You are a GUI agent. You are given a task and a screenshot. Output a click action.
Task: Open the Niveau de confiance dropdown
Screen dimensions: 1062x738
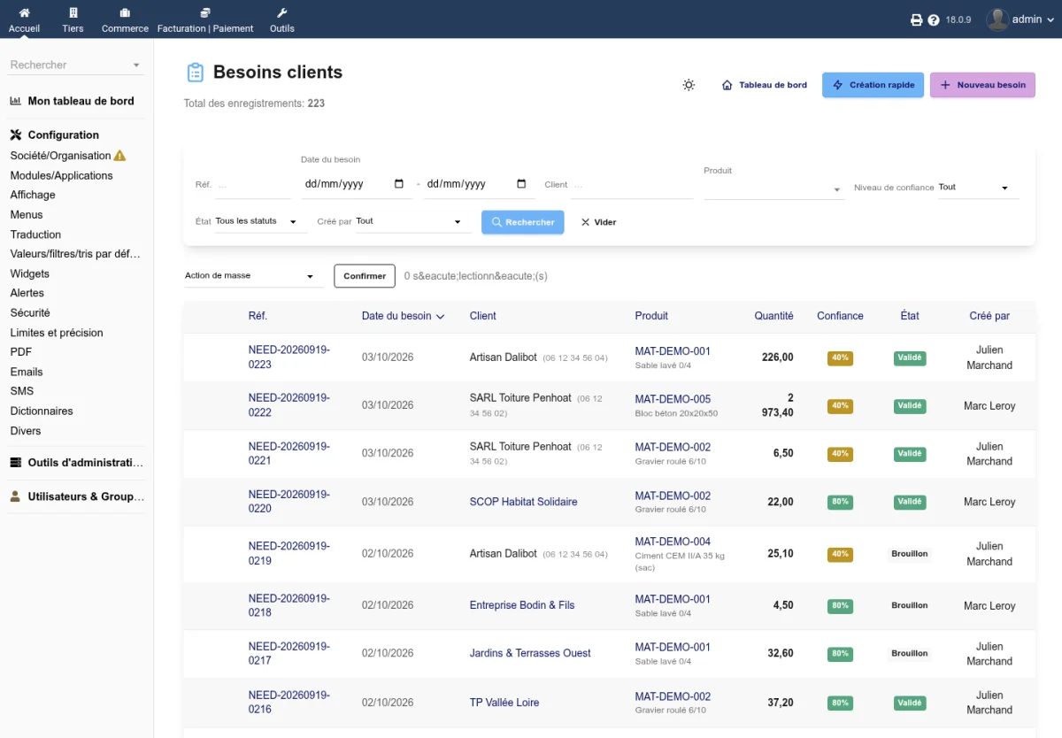[978, 188]
